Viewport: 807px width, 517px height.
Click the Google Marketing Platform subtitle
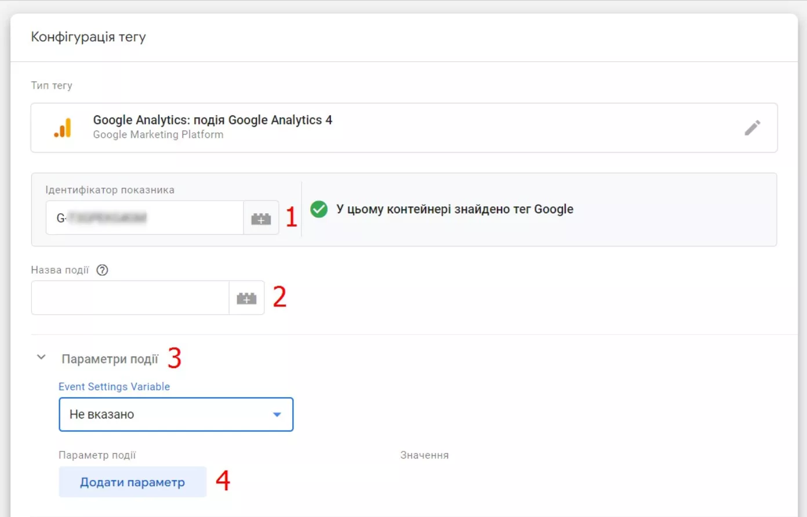click(158, 134)
